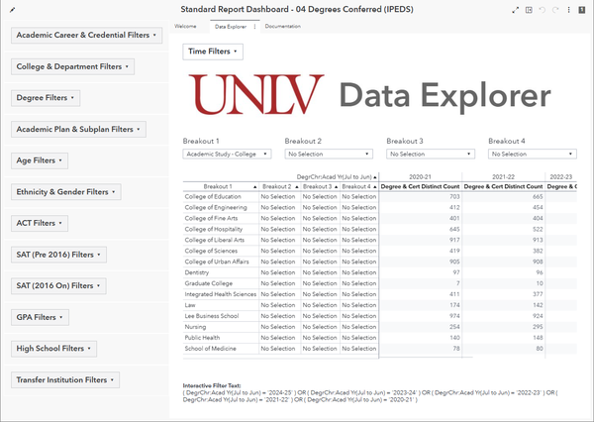Screen dimensions: 594x422
Task: Sort by Breakout 2 column arrow
Action: click(x=297, y=187)
